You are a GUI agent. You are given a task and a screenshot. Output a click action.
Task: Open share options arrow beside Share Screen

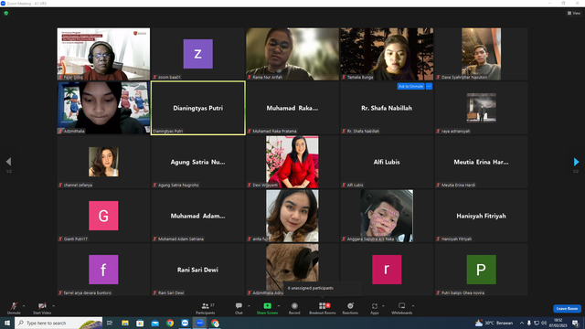[x=279, y=306]
